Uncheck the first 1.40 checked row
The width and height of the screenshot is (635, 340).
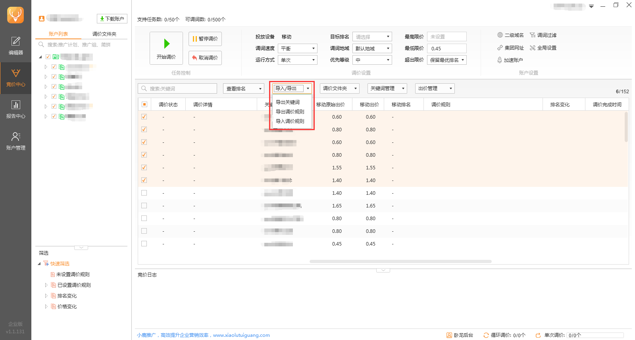click(x=144, y=180)
